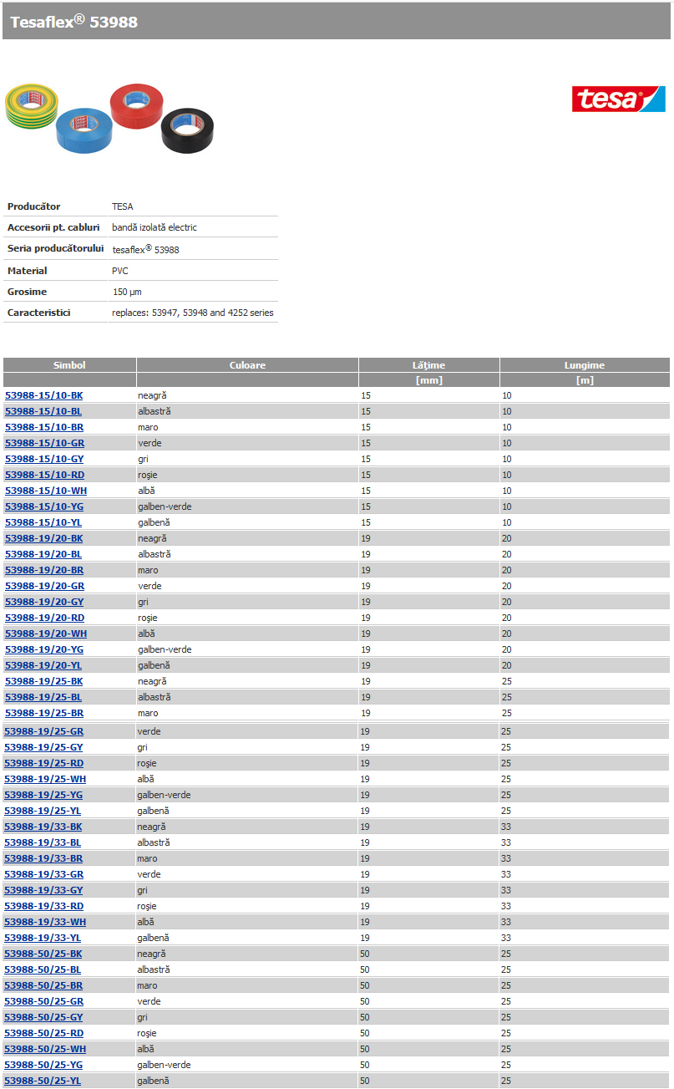Viewport: 674px width, 1089px height.
Task: Open product link 53988-50/25-WH
Action: [46, 1049]
